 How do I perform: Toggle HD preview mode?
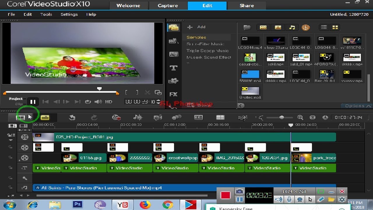tap(109, 102)
